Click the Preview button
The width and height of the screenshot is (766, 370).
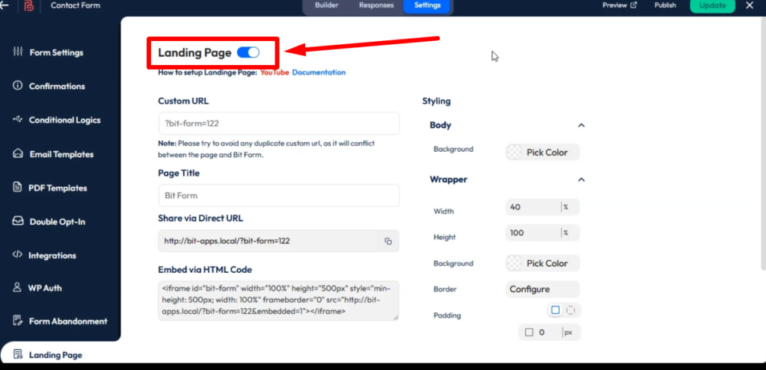coord(619,5)
